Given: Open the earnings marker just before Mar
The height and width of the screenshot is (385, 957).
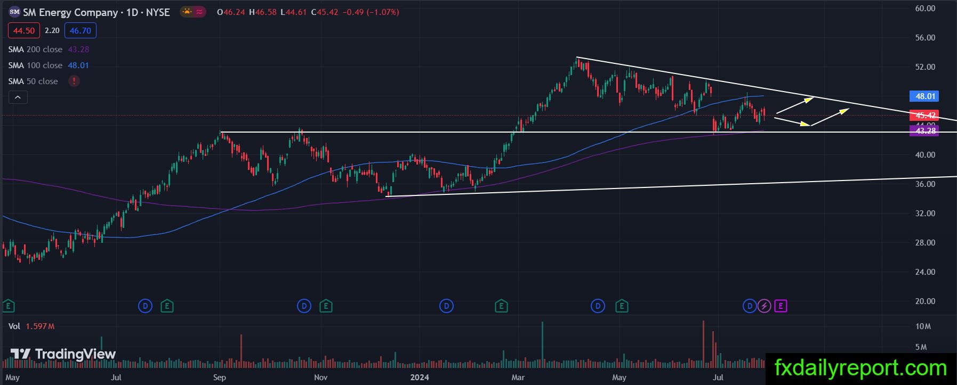Looking at the screenshot, I should [501, 306].
